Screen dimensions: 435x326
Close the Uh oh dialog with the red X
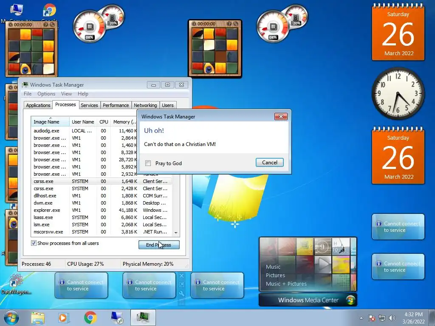281,116
